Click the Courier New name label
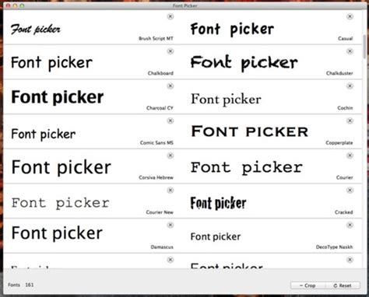 pyautogui.click(x=160, y=212)
